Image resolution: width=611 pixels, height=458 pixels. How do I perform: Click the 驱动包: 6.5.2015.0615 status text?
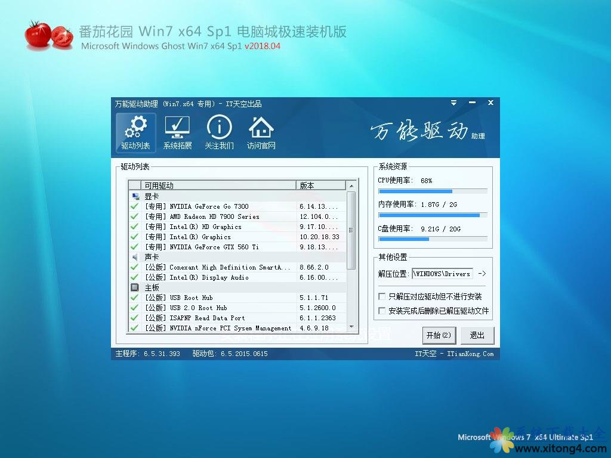click(230, 354)
